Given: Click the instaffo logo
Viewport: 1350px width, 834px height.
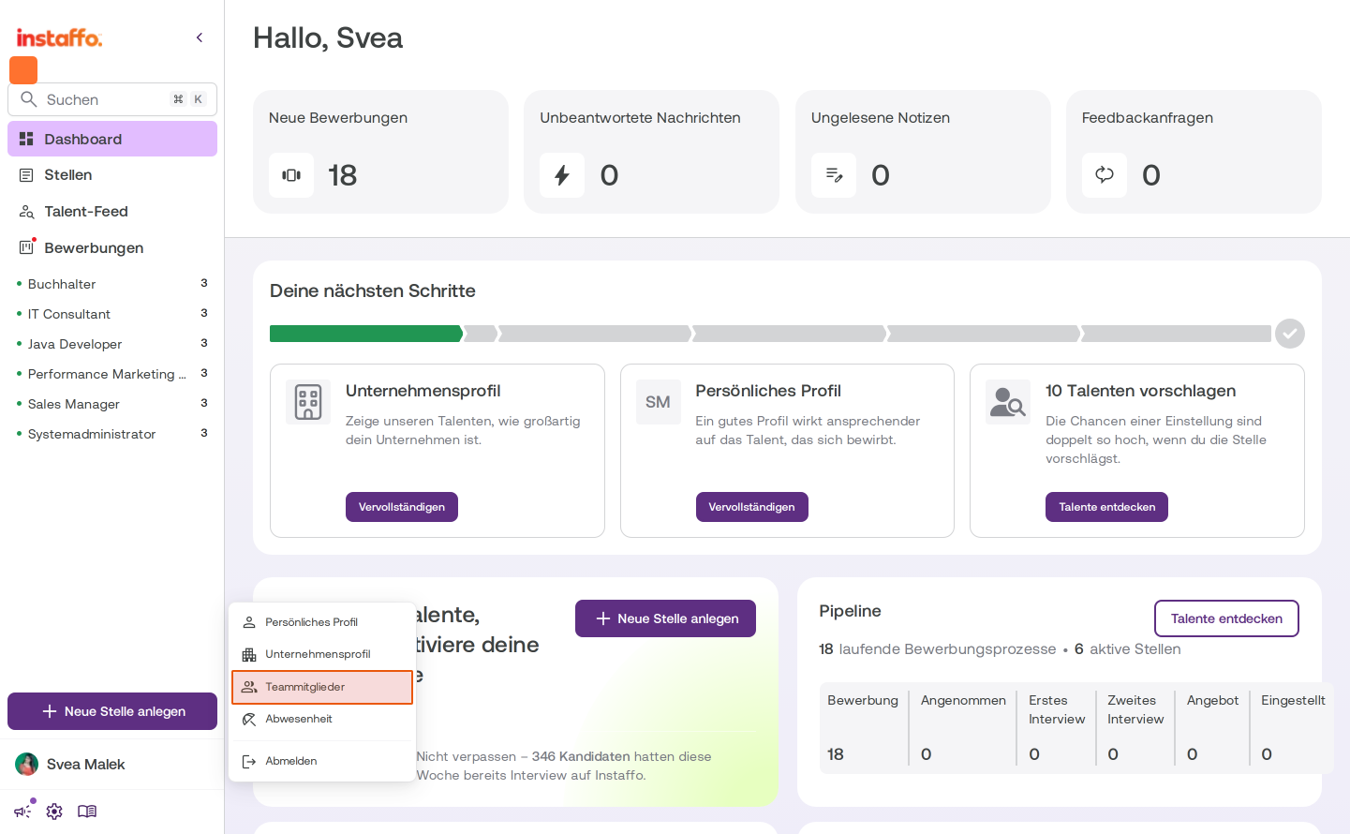Looking at the screenshot, I should pos(59,37).
